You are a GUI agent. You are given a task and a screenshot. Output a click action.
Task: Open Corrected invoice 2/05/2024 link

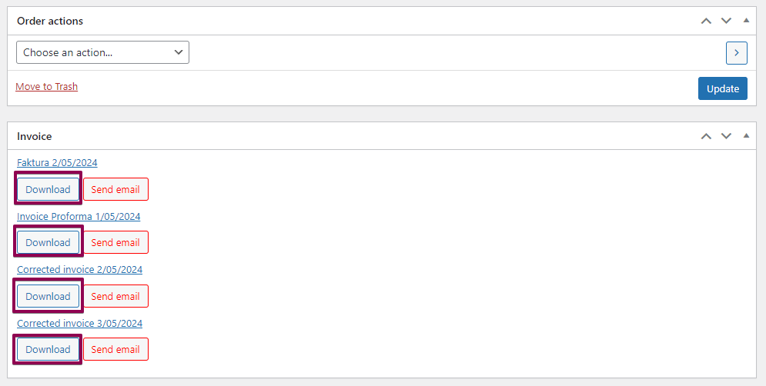tap(79, 269)
